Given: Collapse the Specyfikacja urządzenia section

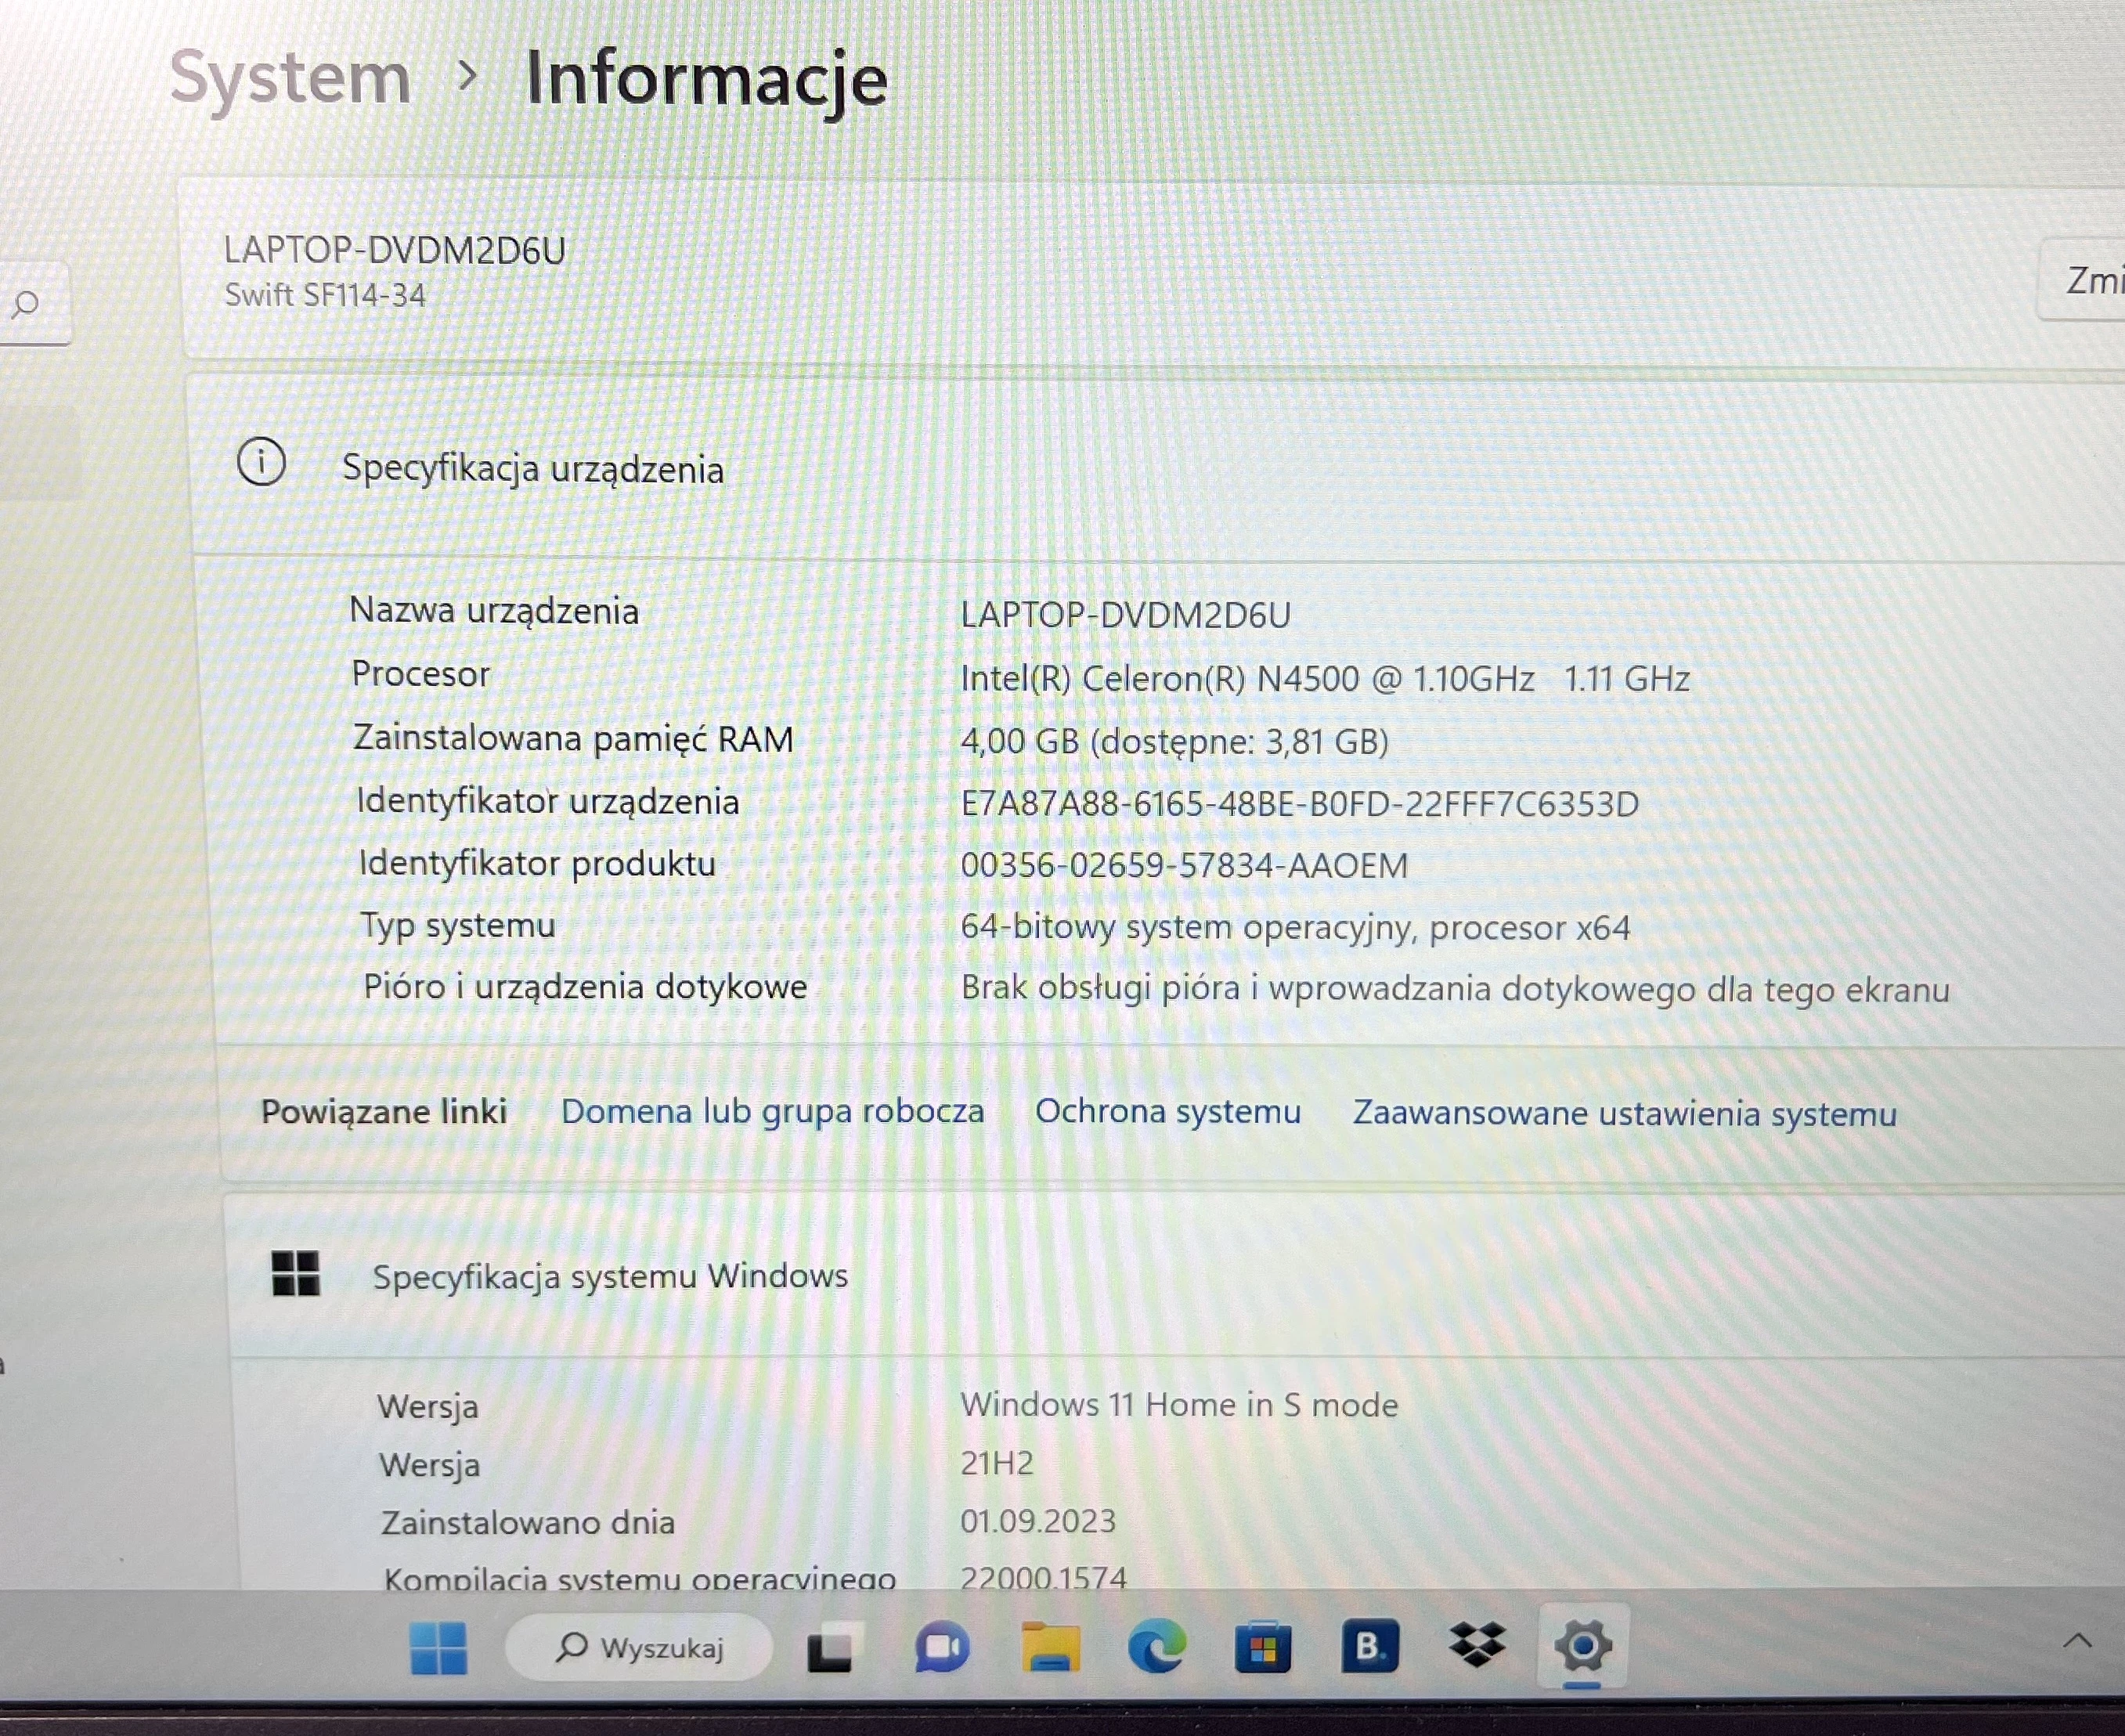Looking at the screenshot, I should pos(1155,467).
